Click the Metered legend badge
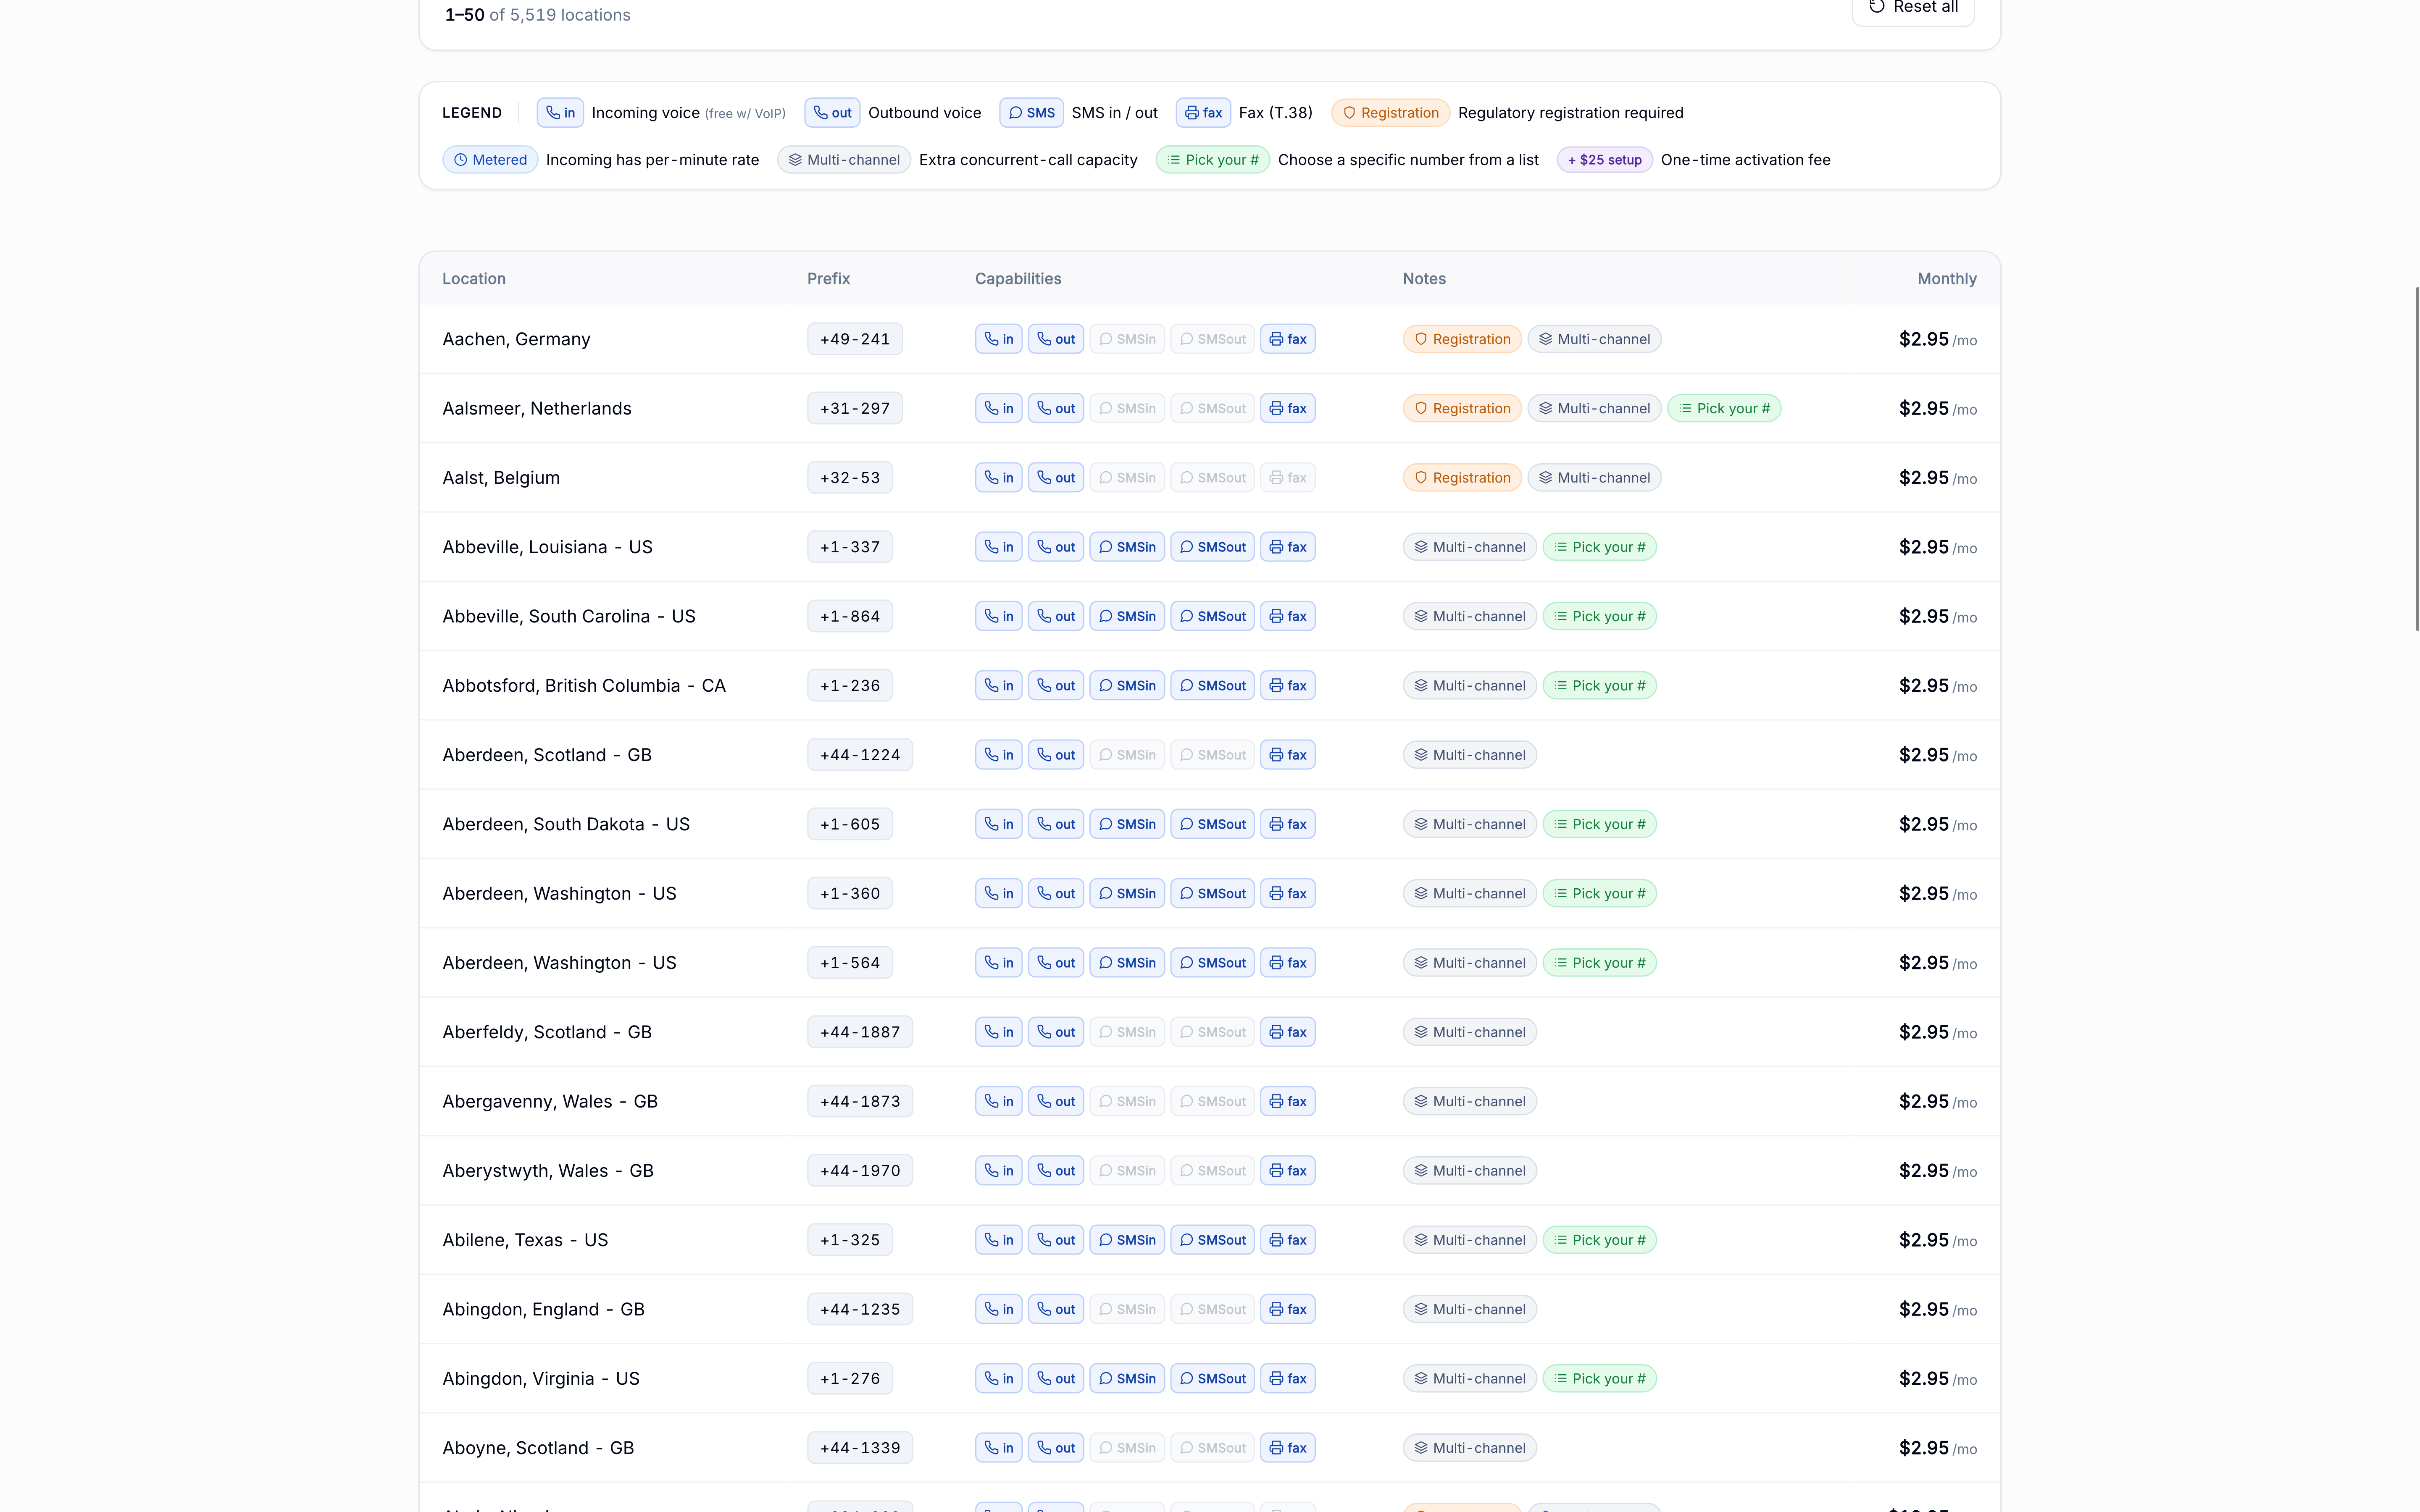2420x1512 pixels. click(x=490, y=160)
